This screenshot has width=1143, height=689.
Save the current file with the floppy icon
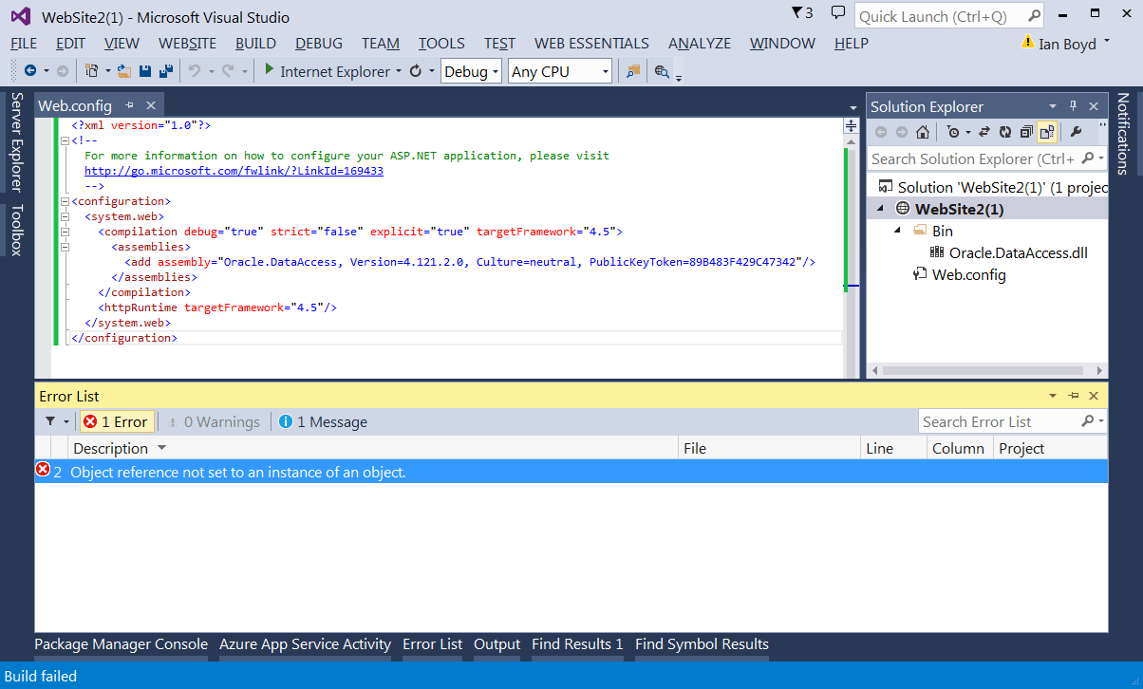[145, 71]
